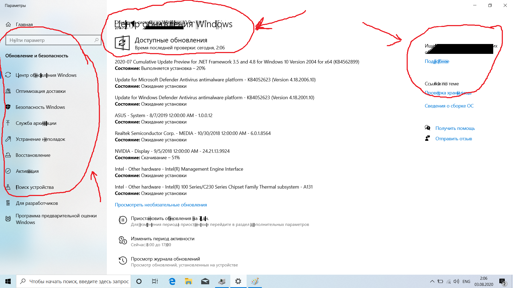
Task: Click Сведения о сборке ОС link
Action: click(449, 106)
